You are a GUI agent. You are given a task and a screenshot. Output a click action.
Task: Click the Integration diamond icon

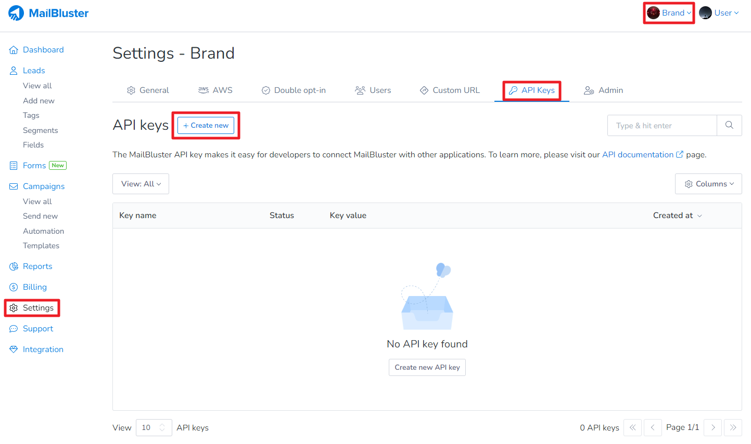click(14, 349)
